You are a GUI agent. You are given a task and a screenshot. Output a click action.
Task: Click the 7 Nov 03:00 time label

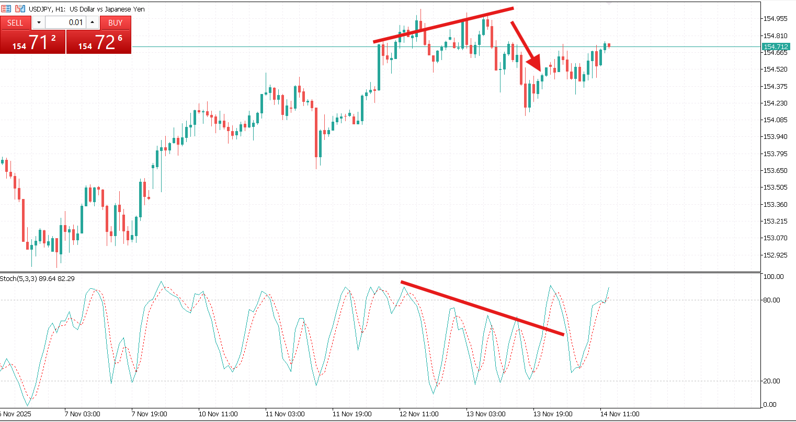click(x=82, y=414)
